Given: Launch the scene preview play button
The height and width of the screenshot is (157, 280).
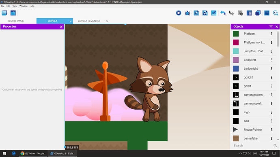Looking at the screenshot, I should pyautogui.click(x=179, y=13).
